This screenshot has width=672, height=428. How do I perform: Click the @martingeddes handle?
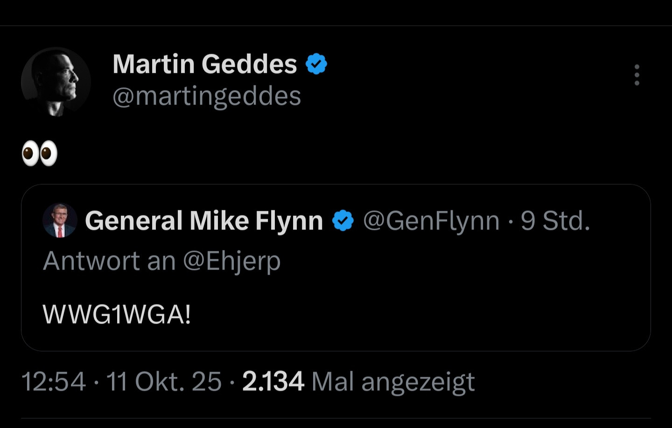(x=207, y=97)
